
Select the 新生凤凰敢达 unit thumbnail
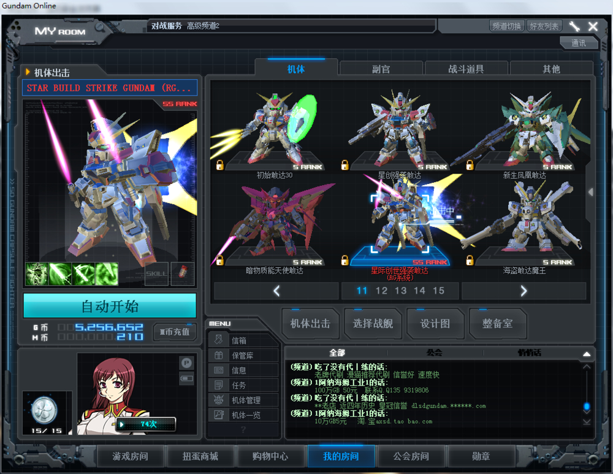pyautogui.click(x=524, y=131)
